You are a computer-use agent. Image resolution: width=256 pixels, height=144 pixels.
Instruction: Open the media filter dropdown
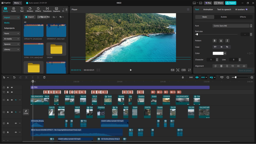61,17
